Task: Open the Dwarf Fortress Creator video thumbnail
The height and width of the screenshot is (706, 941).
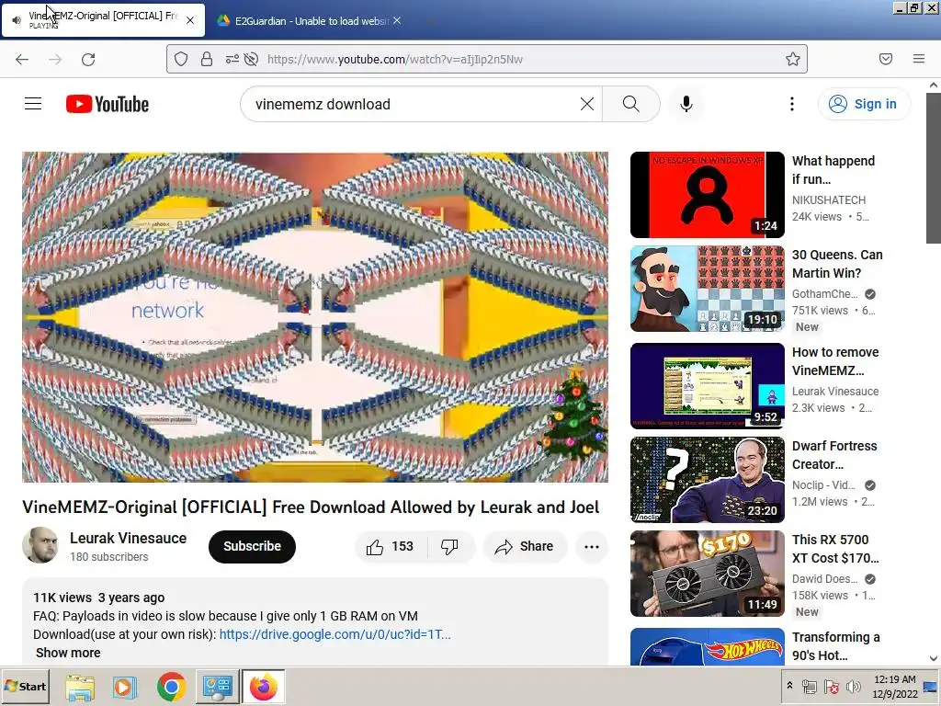Action: tap(708, 480)
